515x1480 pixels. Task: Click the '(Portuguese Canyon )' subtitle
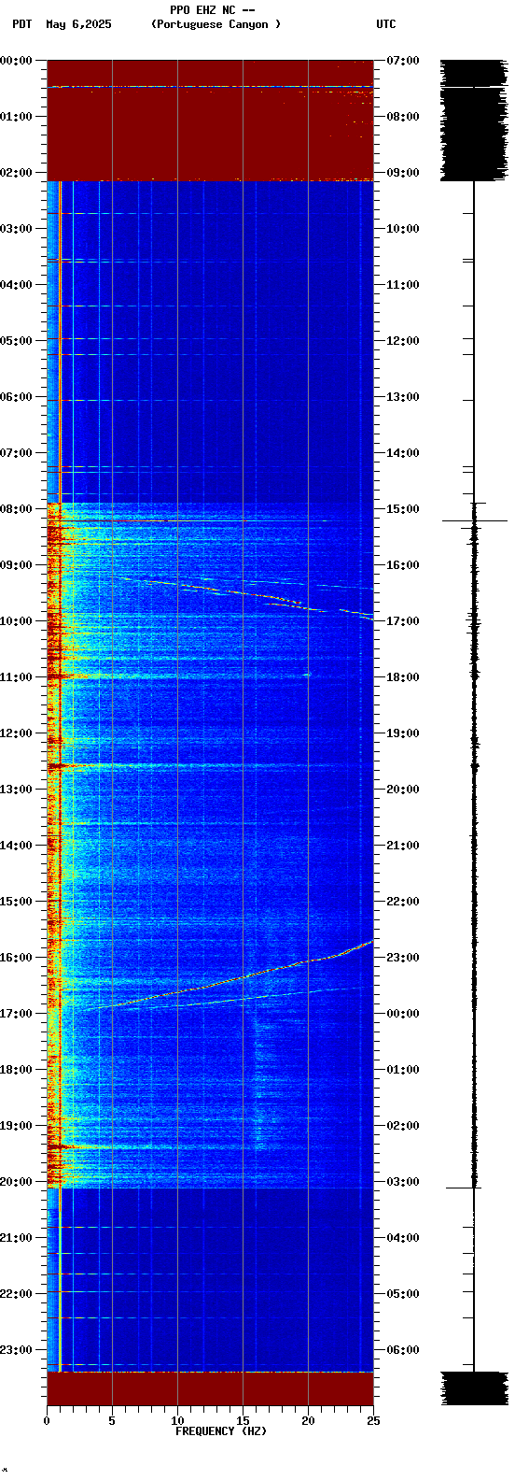216,24
